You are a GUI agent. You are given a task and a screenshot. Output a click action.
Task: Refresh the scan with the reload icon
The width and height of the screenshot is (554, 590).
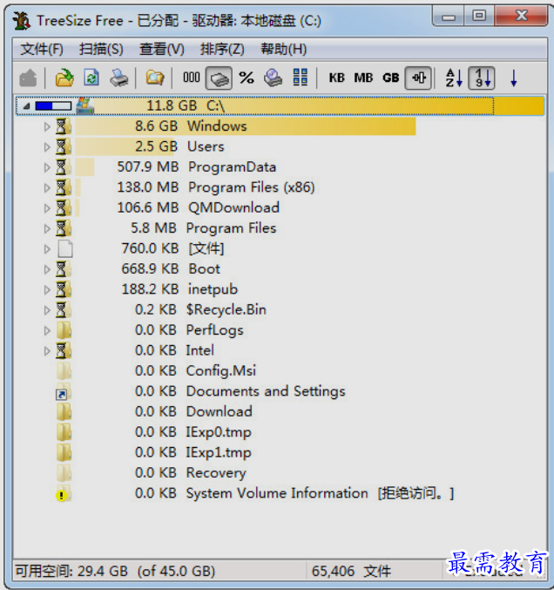tap(91, 78)
